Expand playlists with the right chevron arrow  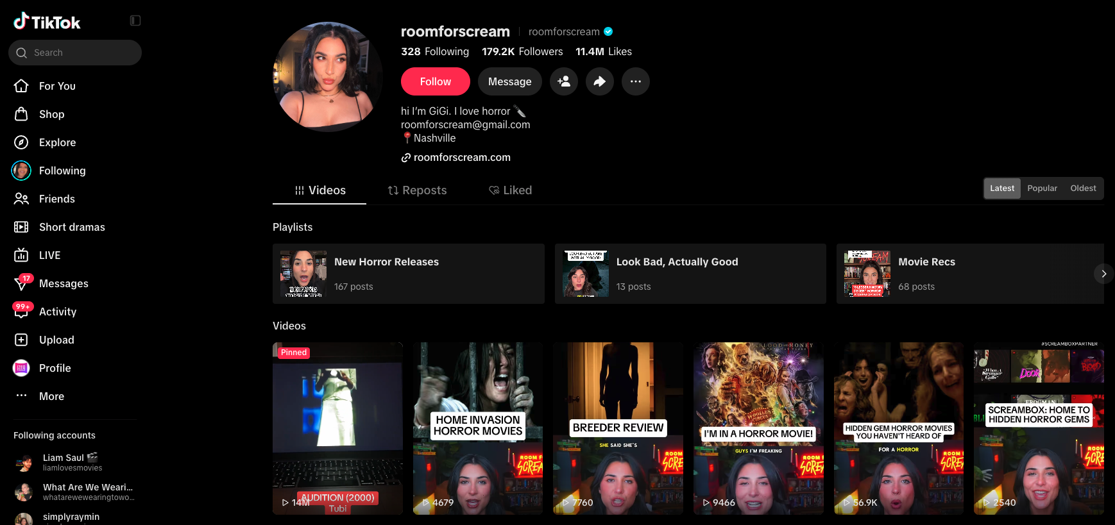click(x=1103, y=274)
